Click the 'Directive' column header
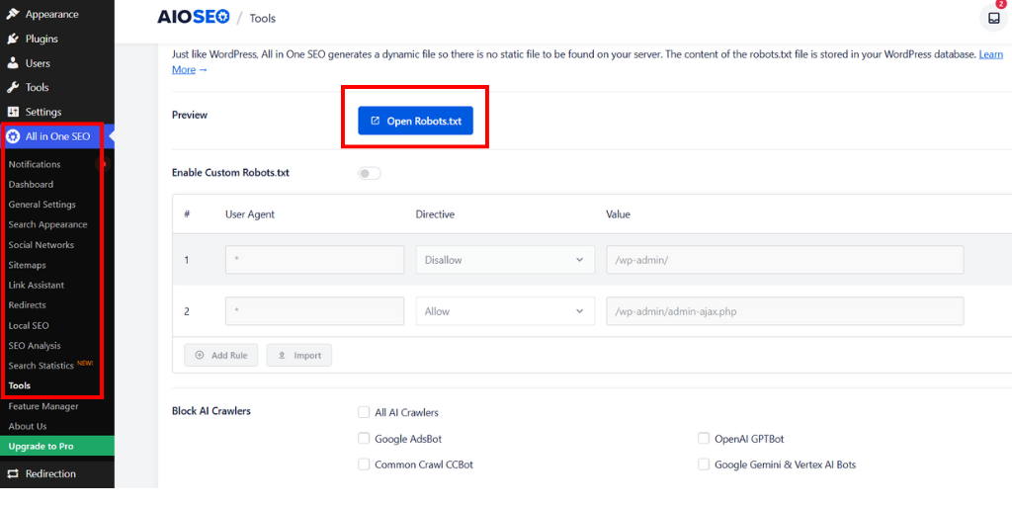The image size is (1012, 506). point(435,214)
